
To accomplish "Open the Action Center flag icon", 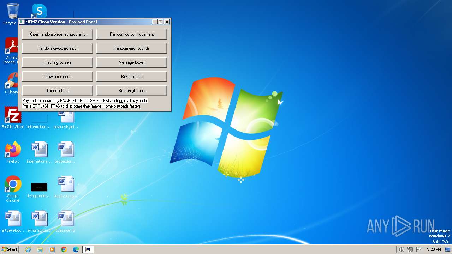I will pos(418,249).
